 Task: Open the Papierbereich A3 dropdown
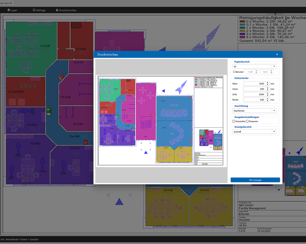coord(254,66)
